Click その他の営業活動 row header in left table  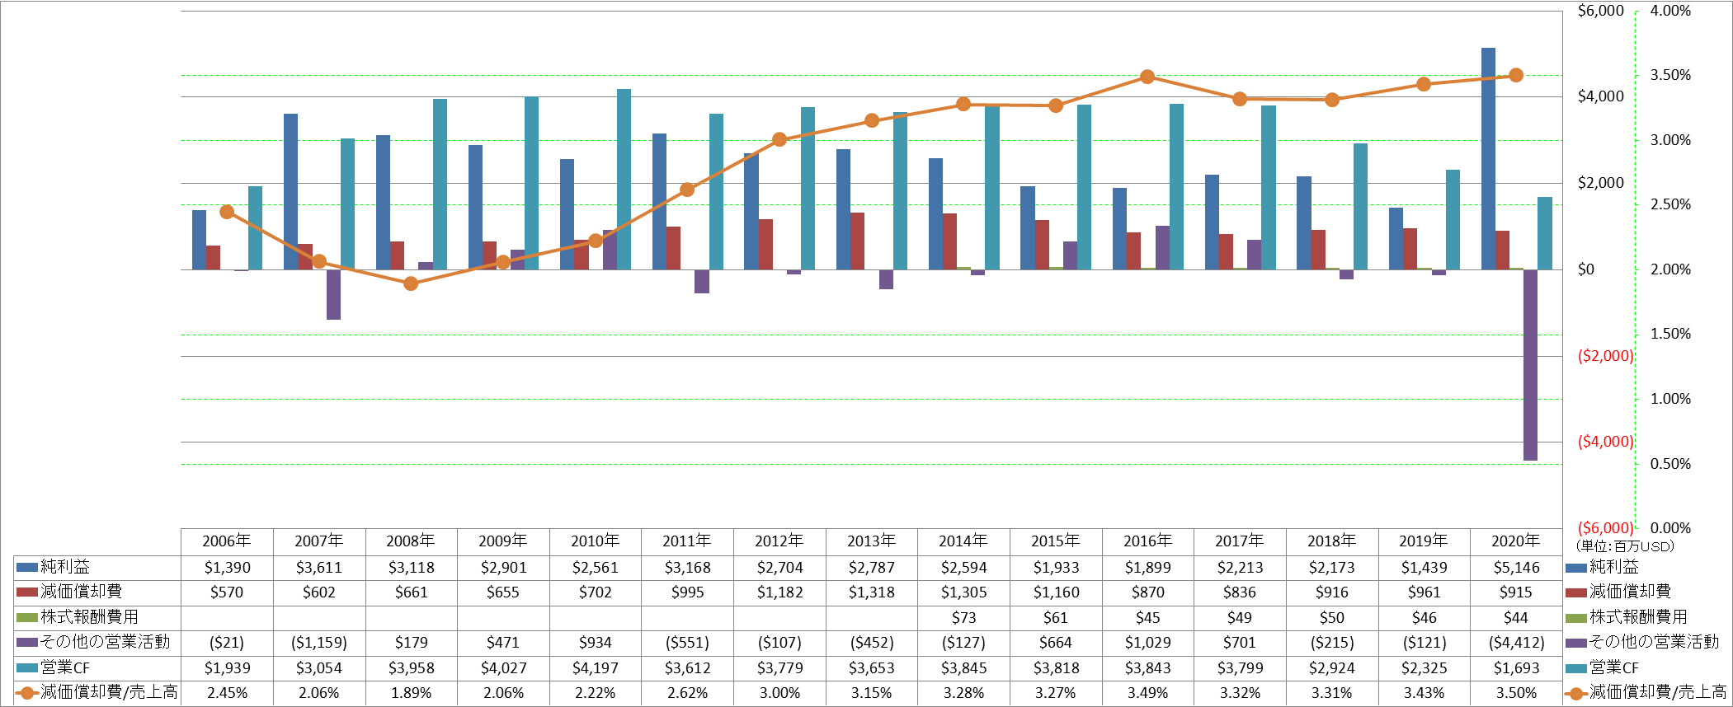106,642
